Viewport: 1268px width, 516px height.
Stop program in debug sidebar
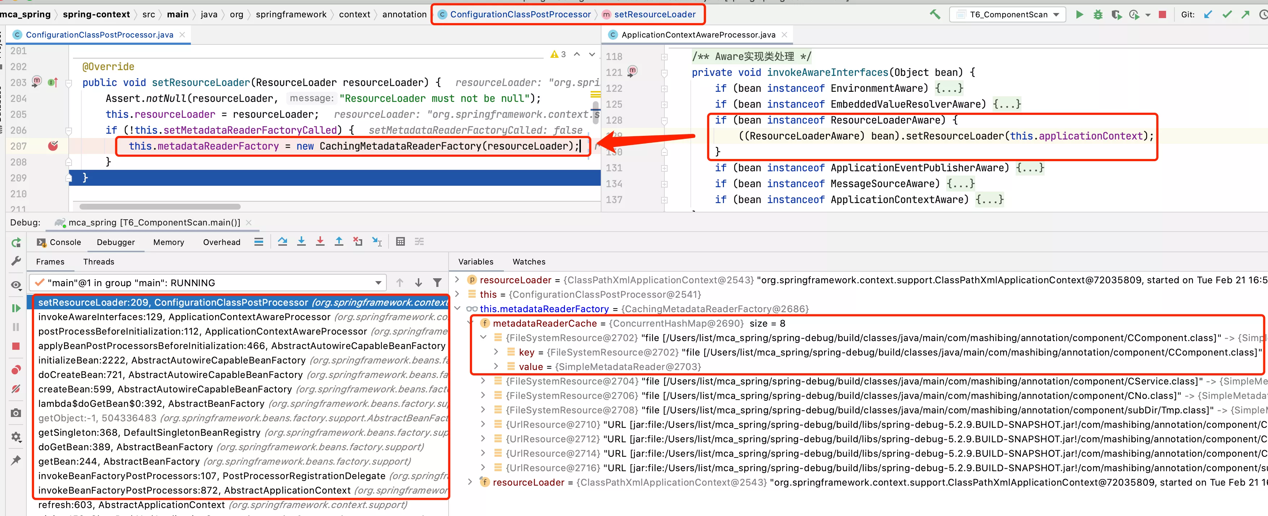pos(16,346)
